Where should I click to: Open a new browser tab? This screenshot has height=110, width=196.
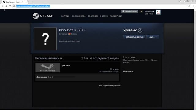coord(31,2)
